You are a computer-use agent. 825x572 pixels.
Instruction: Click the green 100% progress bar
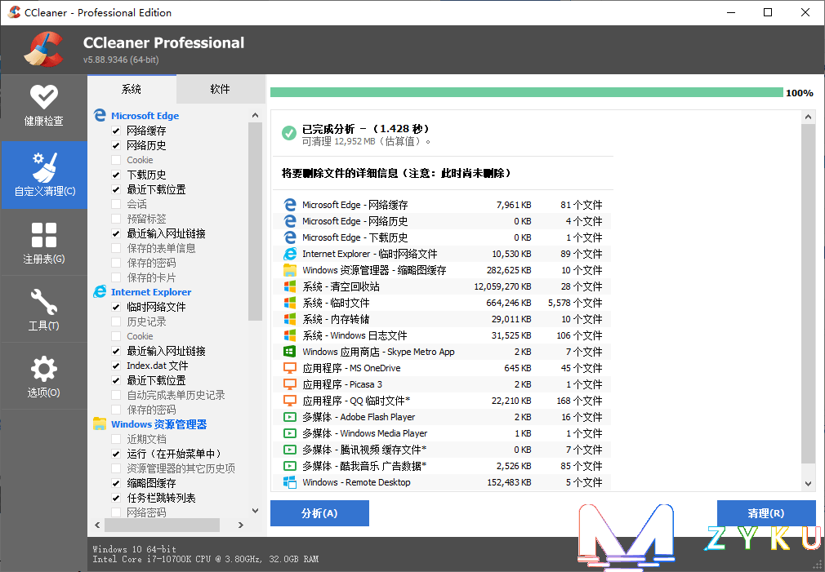(527, 92)
